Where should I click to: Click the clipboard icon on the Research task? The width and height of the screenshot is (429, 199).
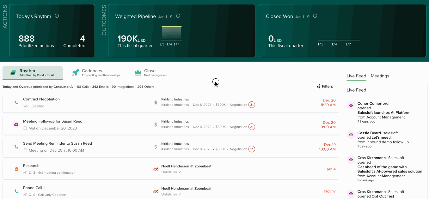[x=16, y=169]
